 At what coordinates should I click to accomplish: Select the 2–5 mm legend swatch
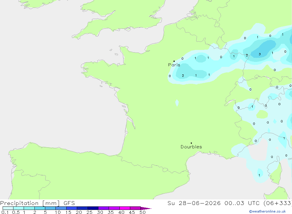tap(40, 208)
